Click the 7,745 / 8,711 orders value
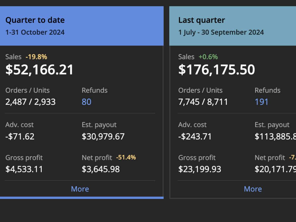296x222 pixels. point(203,102)
